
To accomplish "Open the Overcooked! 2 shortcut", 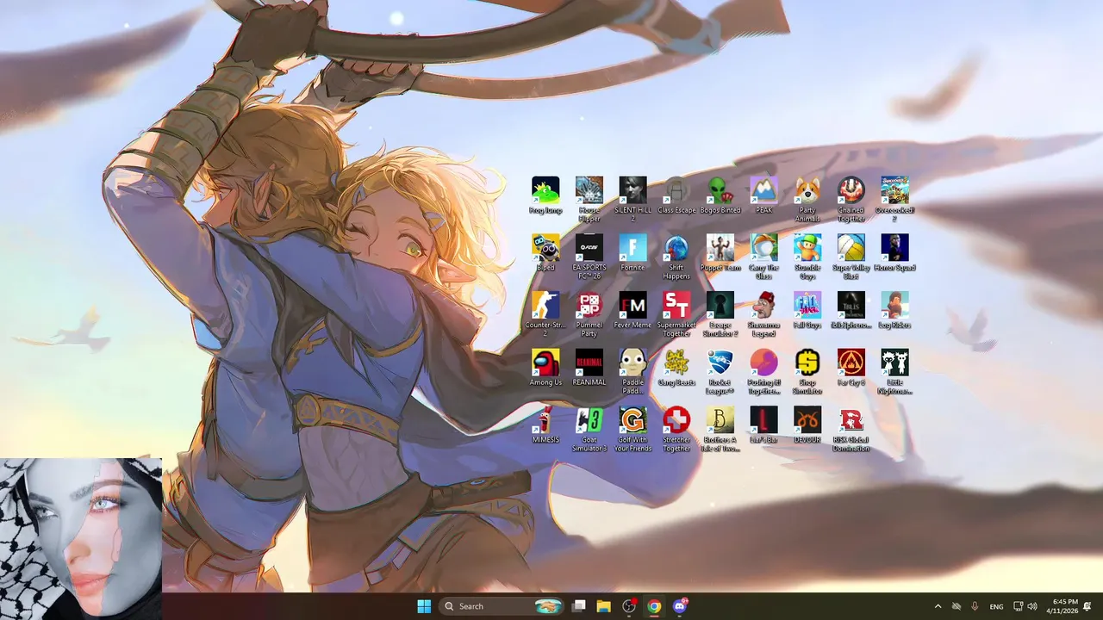I will (x=894, y=200).
